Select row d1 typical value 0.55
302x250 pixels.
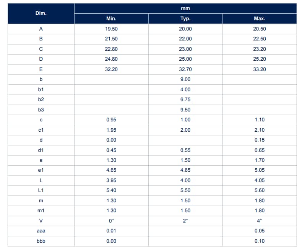(185, 150)
